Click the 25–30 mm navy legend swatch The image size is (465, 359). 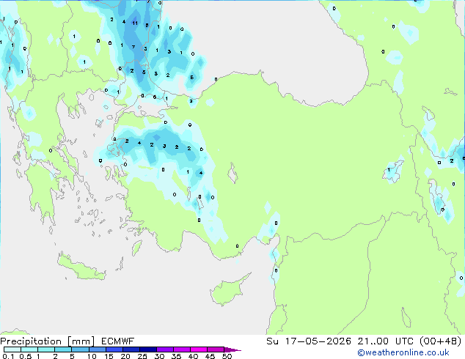point(147,349)
